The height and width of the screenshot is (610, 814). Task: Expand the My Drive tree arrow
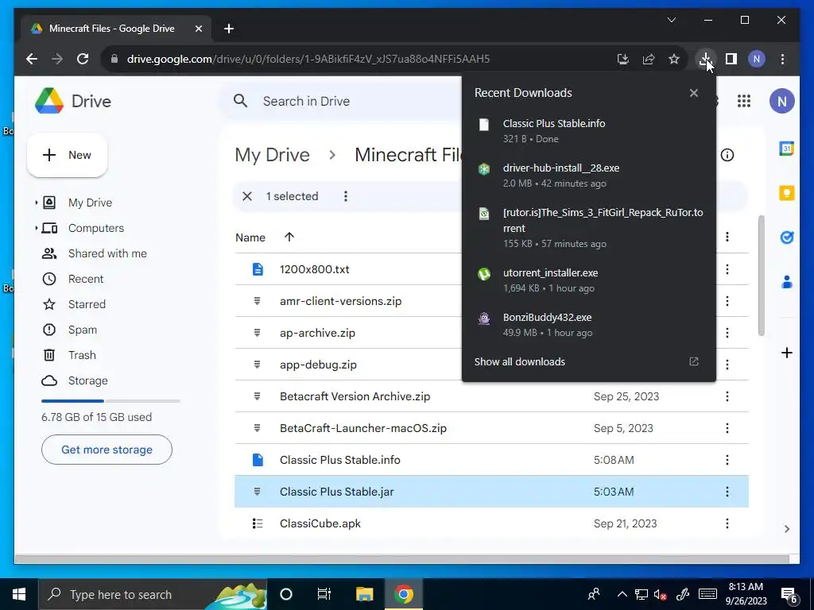pos(36,203)
